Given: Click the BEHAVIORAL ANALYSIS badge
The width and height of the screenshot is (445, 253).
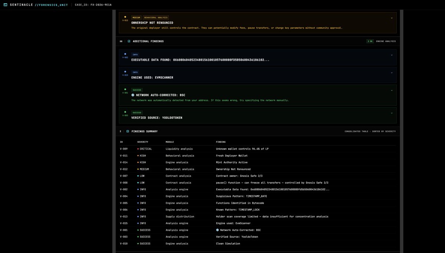Looking at the screenshot, I should point(156,17).
